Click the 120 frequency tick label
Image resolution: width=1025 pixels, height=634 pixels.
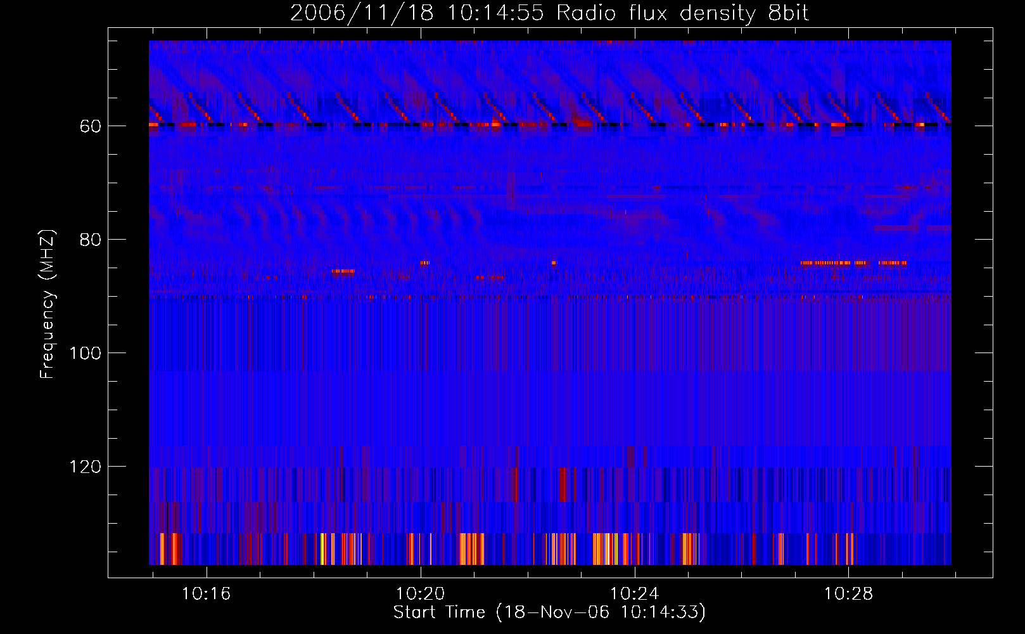tap(86, 467)
